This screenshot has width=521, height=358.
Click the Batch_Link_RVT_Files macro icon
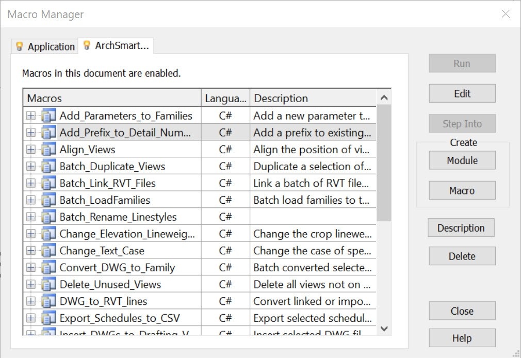click(48, 183)
